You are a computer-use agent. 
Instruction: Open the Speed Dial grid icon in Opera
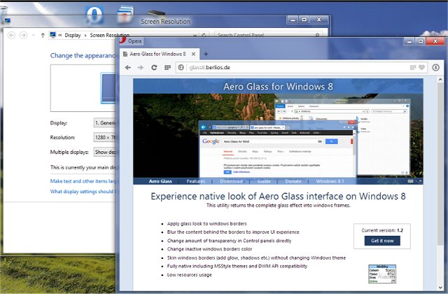[x=167, y=67]
